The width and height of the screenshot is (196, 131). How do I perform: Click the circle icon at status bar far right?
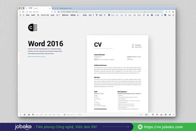[x=174, y=115]
